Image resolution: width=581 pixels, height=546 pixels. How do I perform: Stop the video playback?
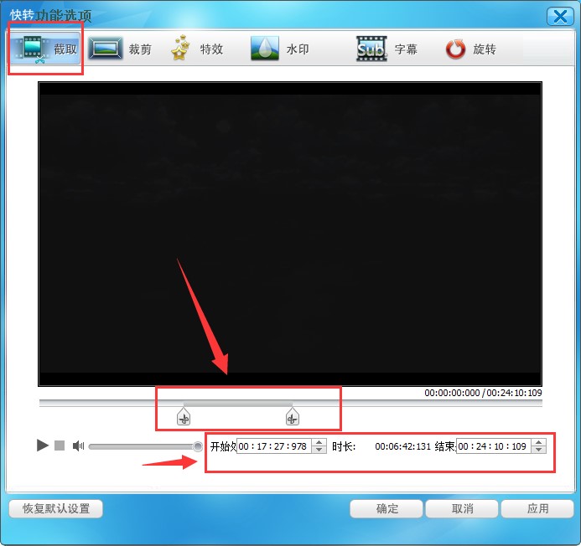60,446
